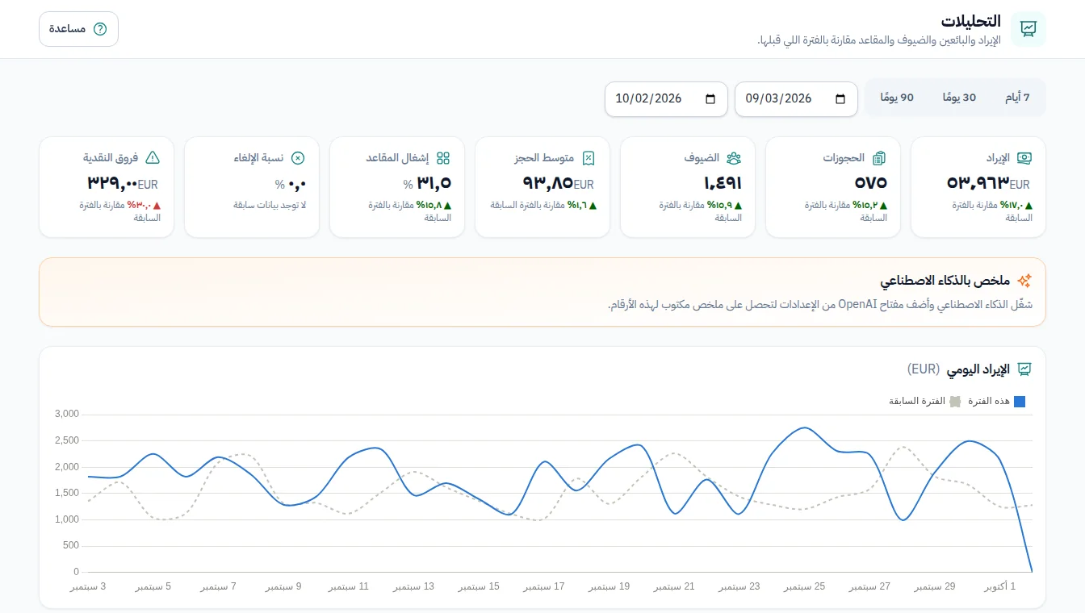Click the 25 سبتمبر x-axis label
The image size is (1085, 613).
(x=804, y=586)
